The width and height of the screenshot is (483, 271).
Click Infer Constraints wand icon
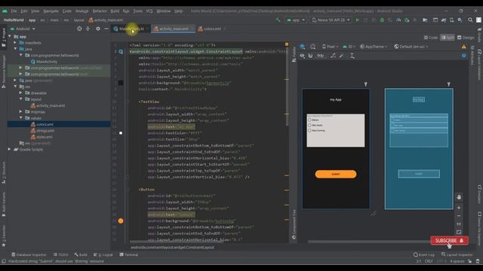point(341,56)
